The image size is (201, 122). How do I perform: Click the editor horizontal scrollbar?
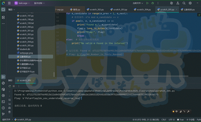point(127,76)
